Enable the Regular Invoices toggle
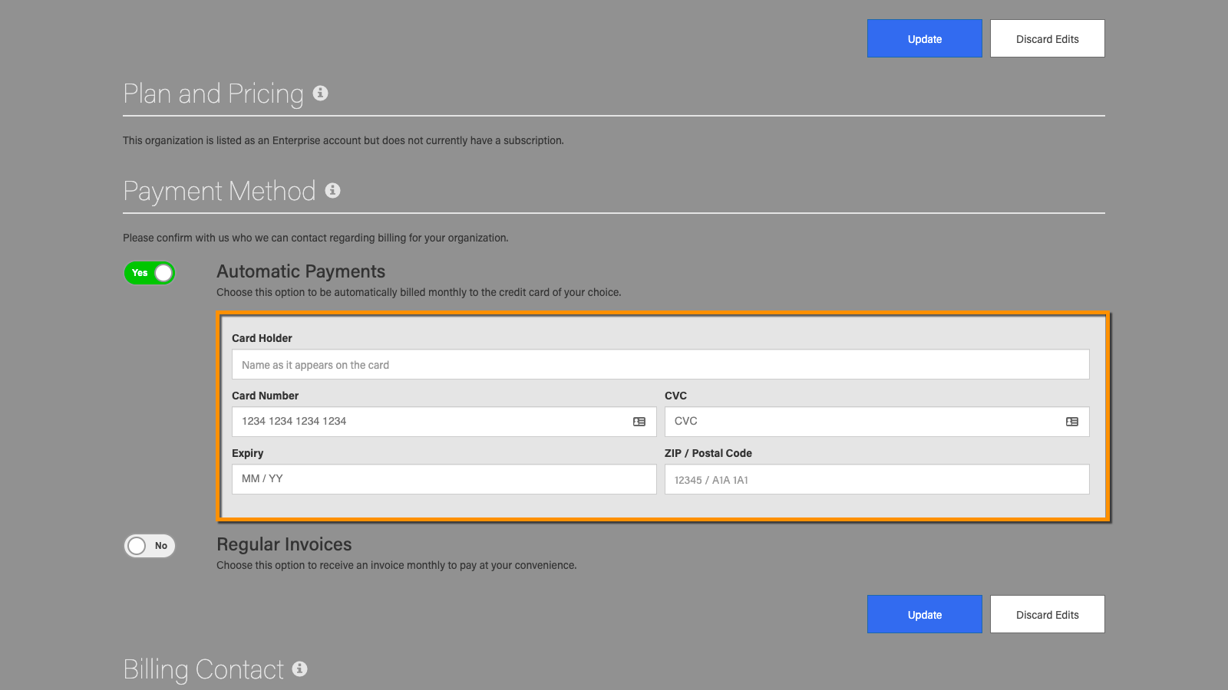Viewport: 1228px width, 690px height. coord(150,546)
